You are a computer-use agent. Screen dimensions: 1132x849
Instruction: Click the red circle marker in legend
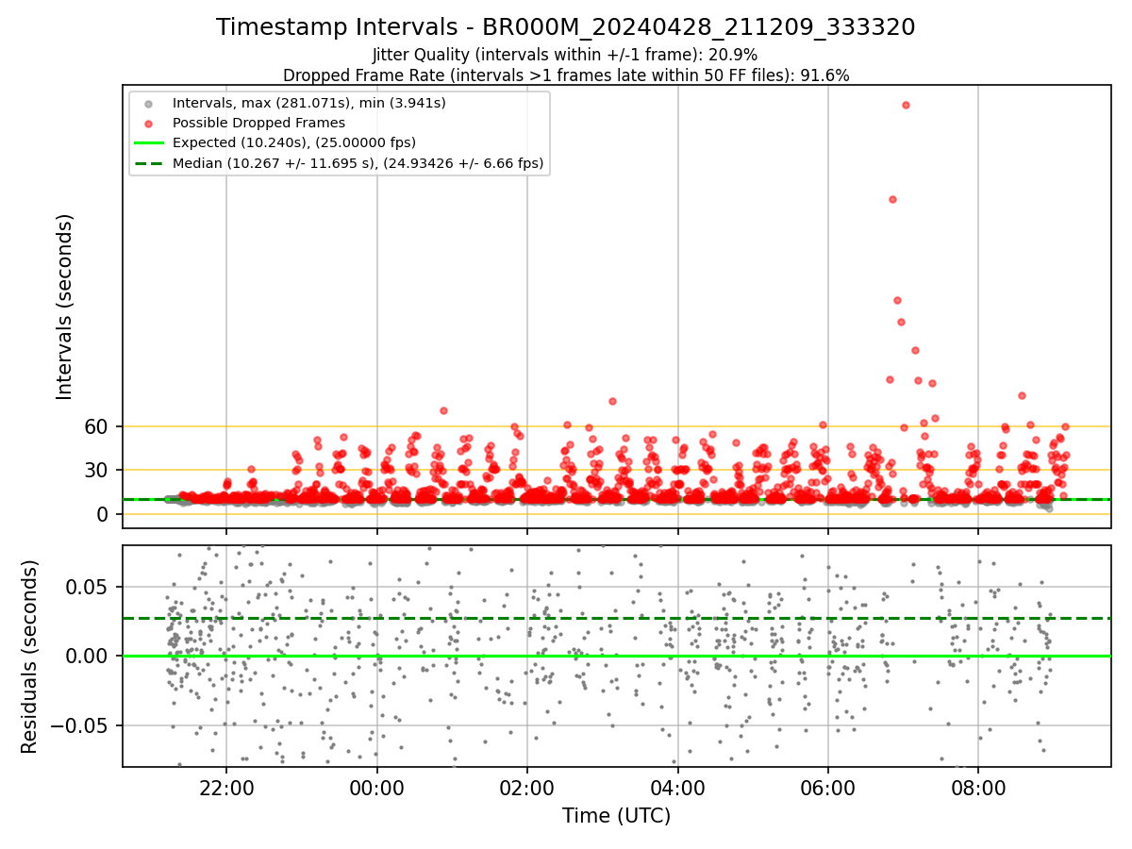pos(148,123)
